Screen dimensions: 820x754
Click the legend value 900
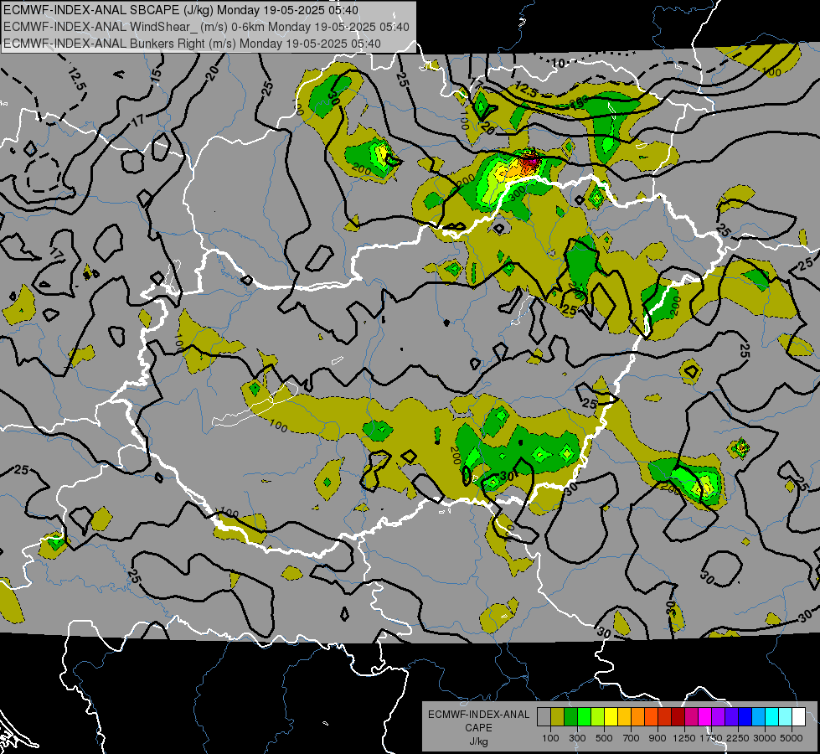[x=658, y=738]
